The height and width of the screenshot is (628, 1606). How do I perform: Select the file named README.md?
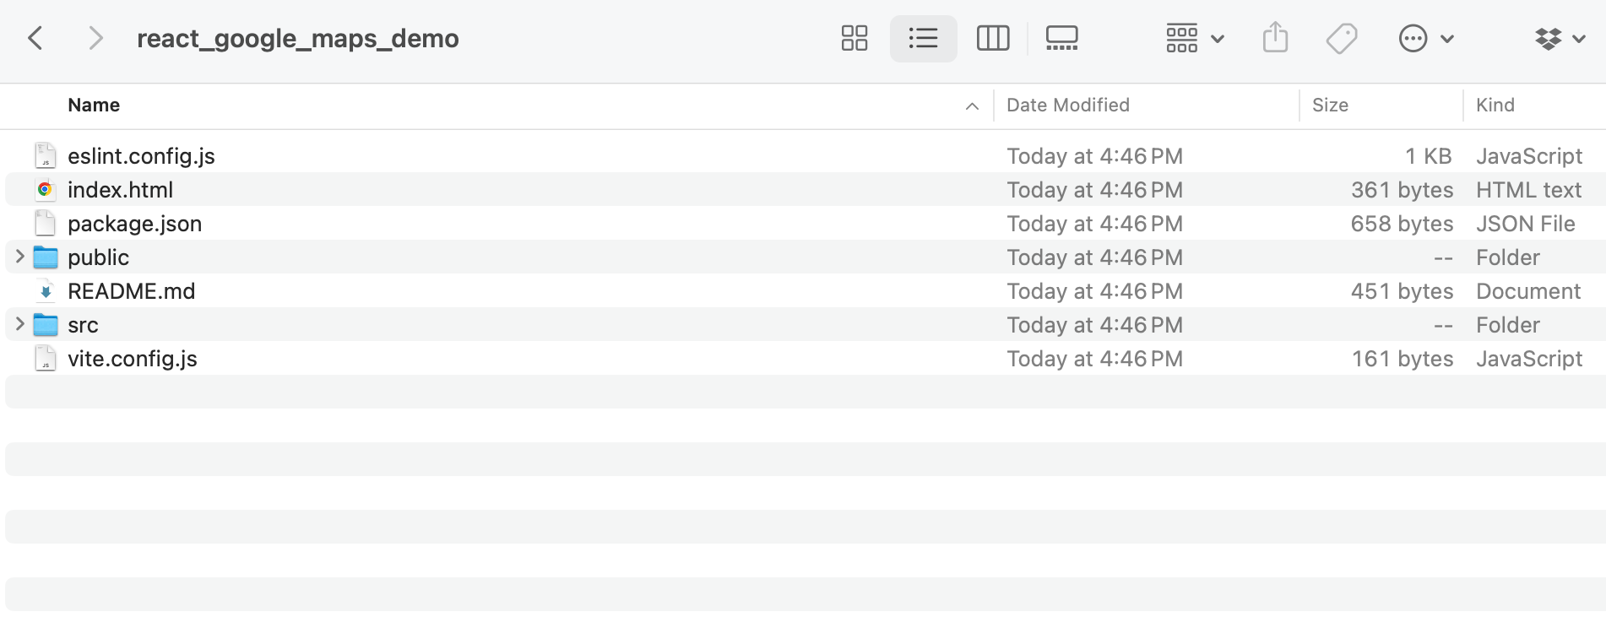(x=131, y=291)
